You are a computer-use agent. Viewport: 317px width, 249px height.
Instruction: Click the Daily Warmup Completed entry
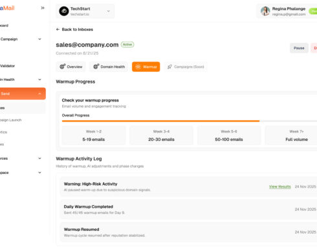[188, 210]
